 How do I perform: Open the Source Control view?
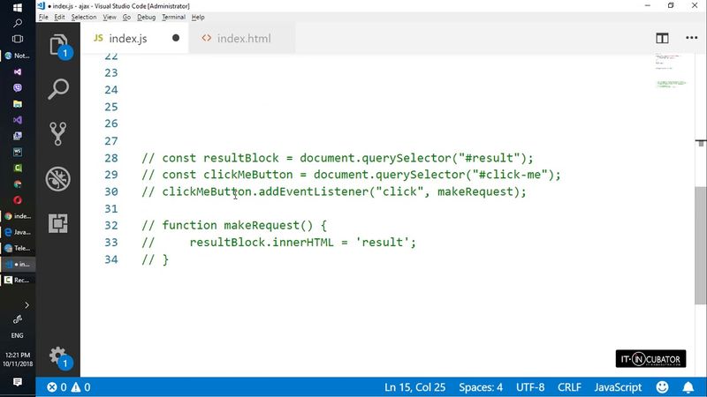click(x=58, y=133)
